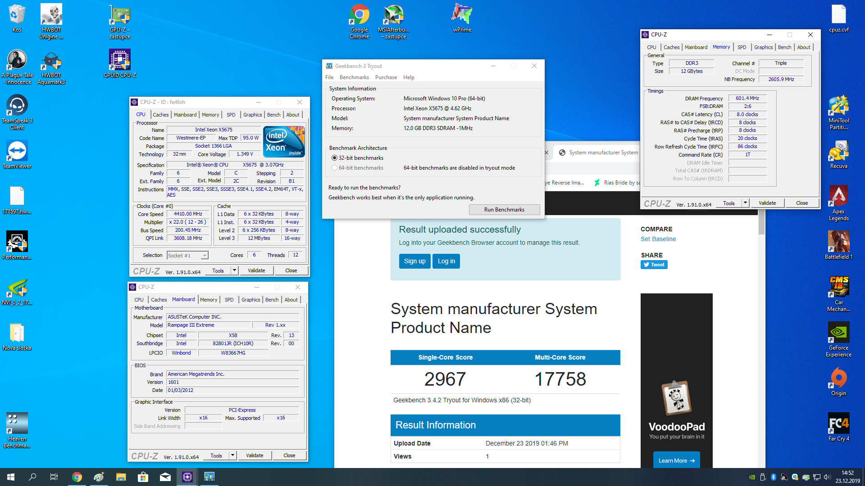Screen dimensions: 865x486
Task: Open About tab in Memory CPU-Z window
Action: (804, 47)
